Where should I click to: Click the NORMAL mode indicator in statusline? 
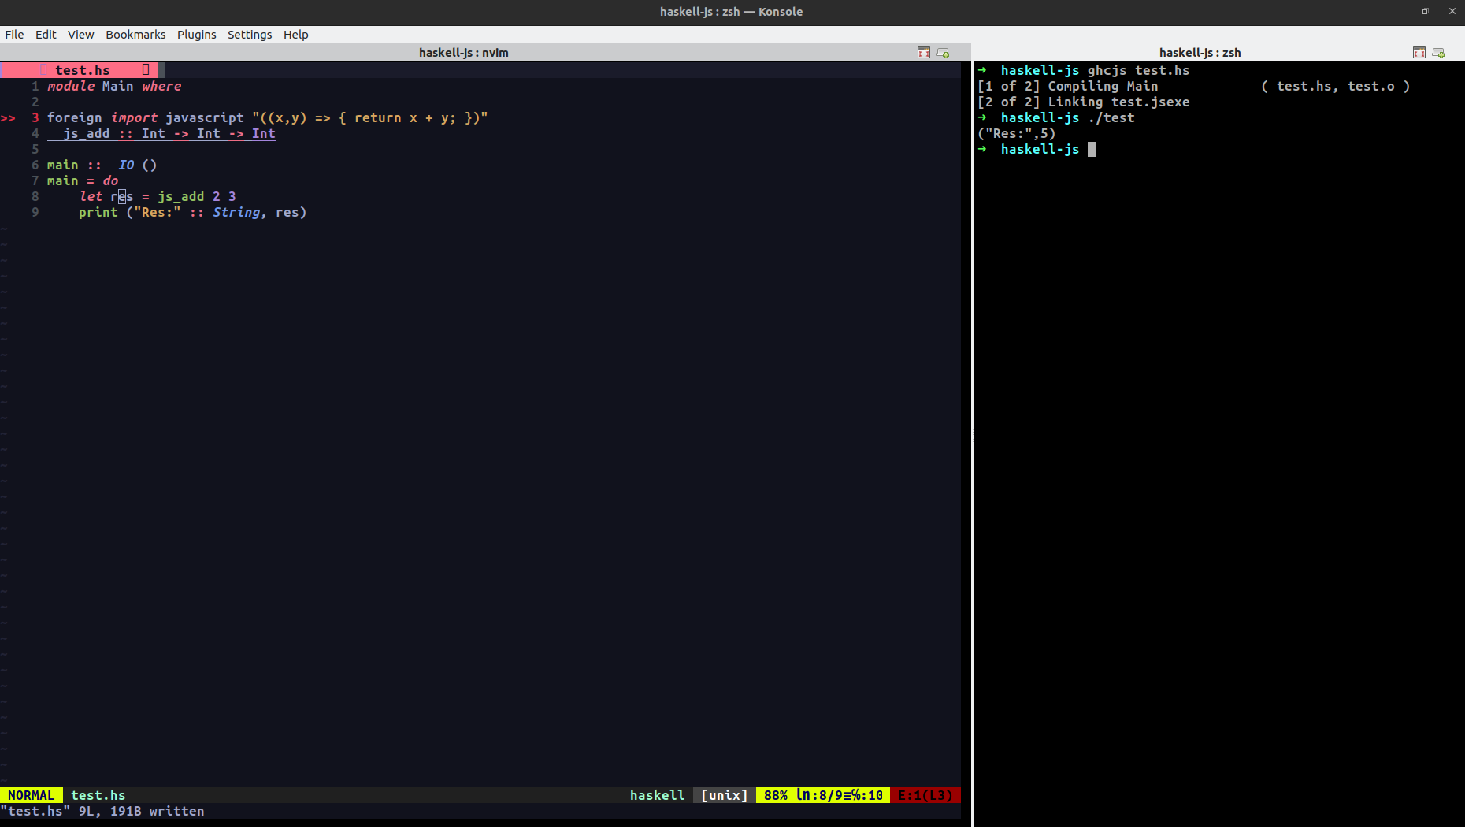coord(32,795)
